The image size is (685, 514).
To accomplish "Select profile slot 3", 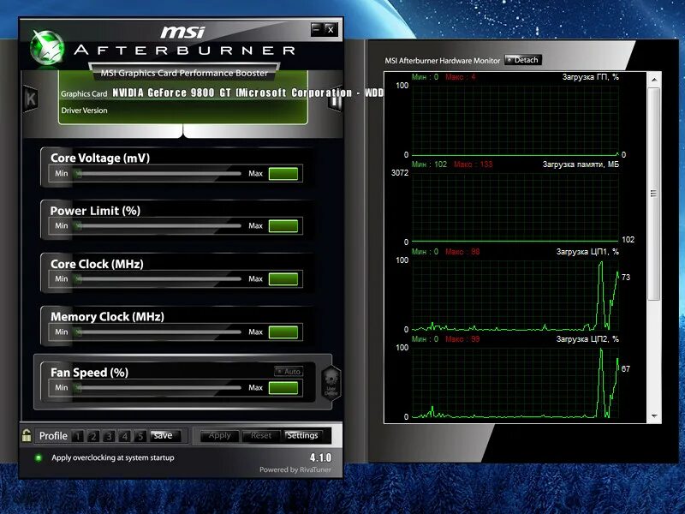I will (110, 436).
